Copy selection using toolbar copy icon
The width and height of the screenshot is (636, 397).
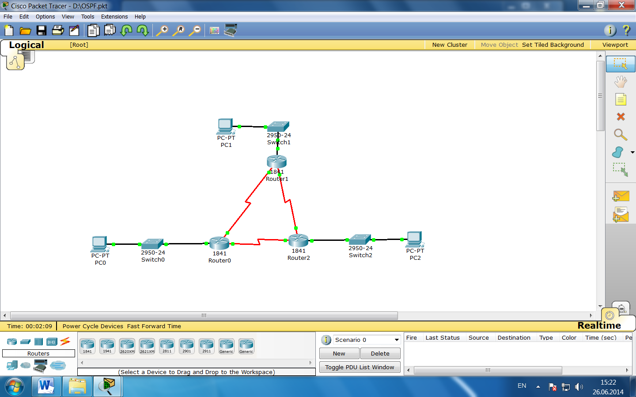coord(93,30)
